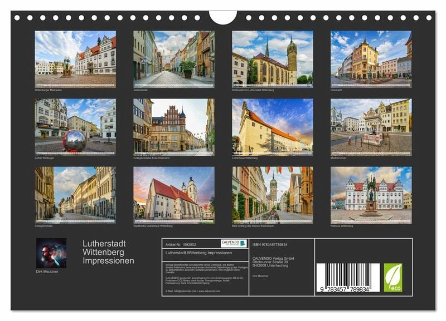Click the 'Wittenberger Marktplatz' caption
The height and width of the screenshot is (321, 446).
(48, 90)
